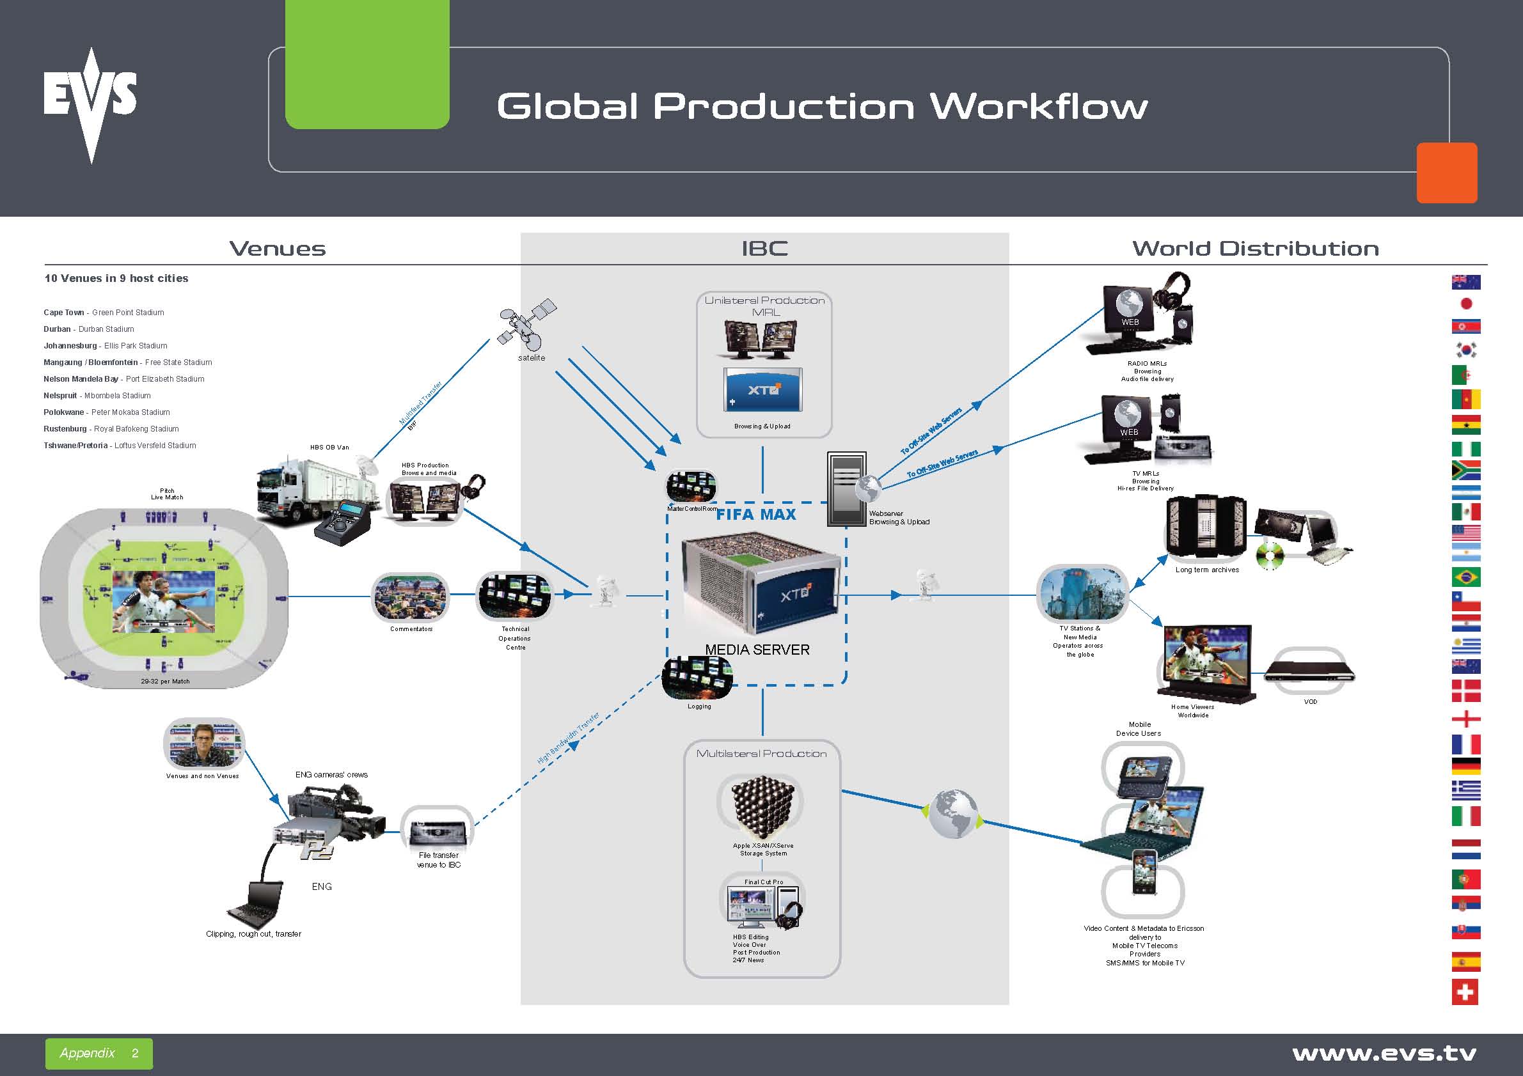
Task: Click 'Durban - Durban Stadium' text
Action: 89,329
